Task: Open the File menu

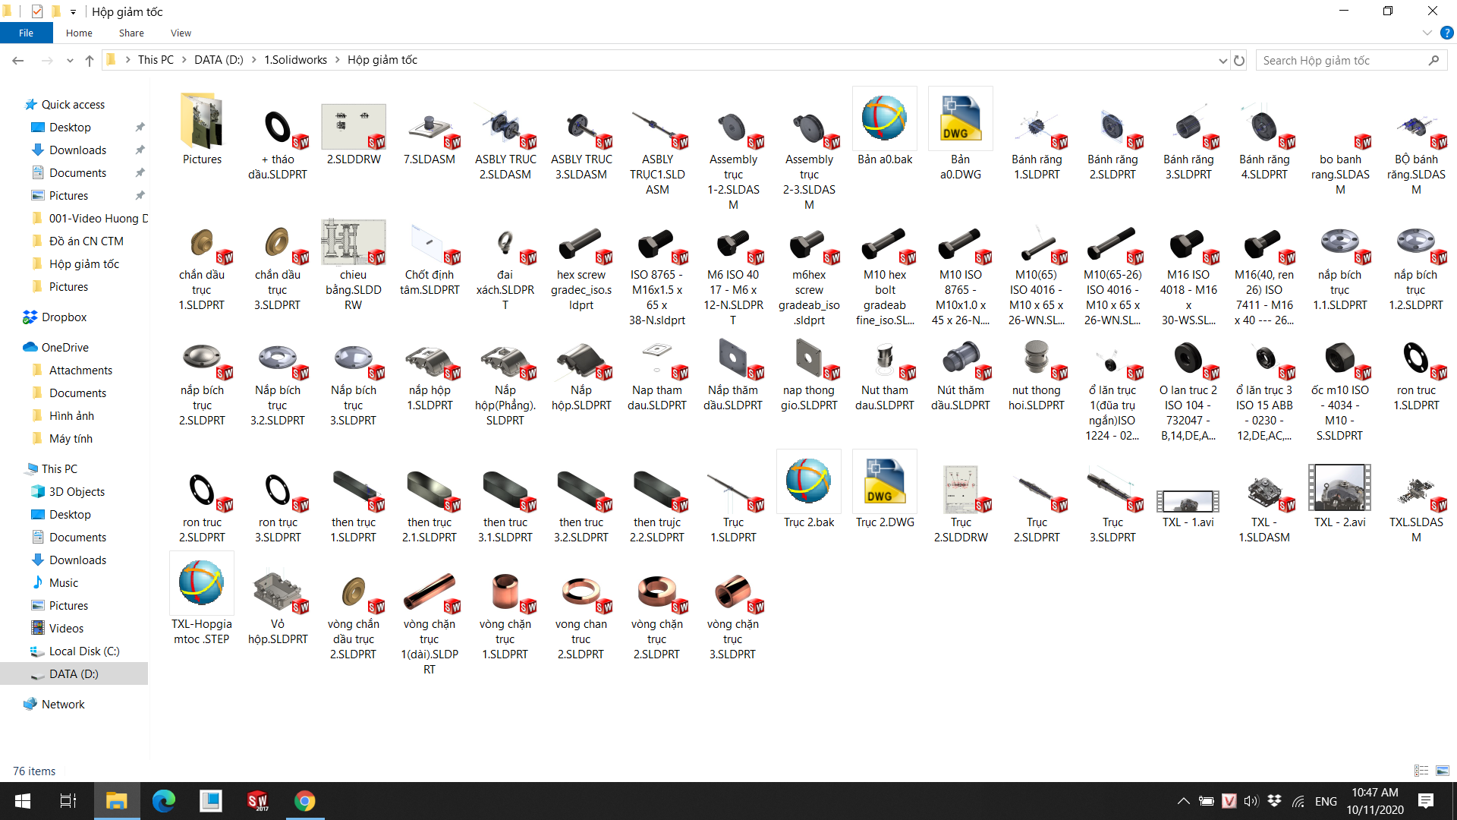Action: 26,33
